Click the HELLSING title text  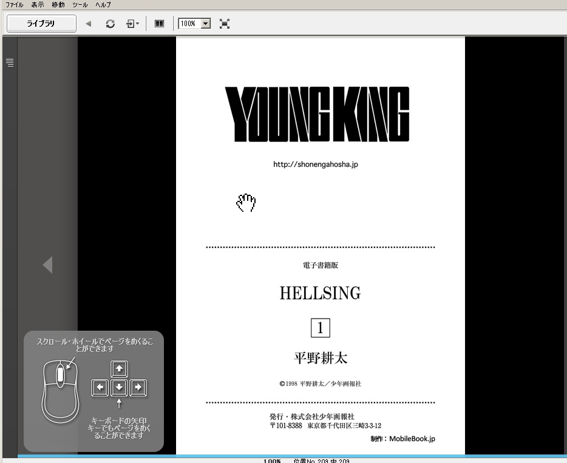(x=321, y=293)
